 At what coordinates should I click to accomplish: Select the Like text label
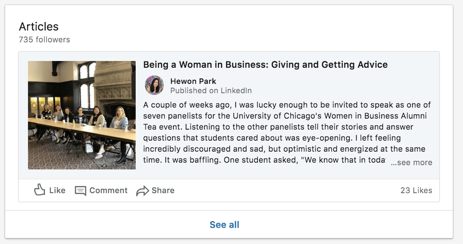click(x=57, y=190)
